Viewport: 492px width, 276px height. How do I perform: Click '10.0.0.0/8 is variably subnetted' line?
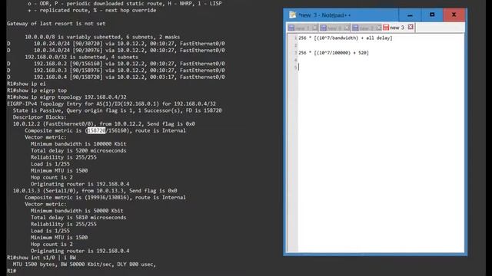click(x=102, y=37)
